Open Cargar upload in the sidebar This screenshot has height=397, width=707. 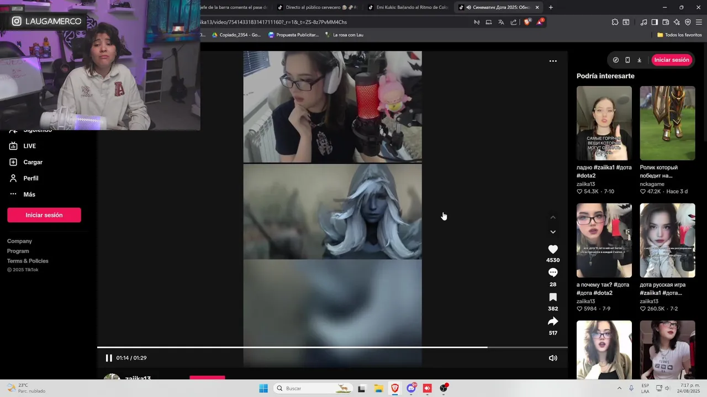click(27, 162)
